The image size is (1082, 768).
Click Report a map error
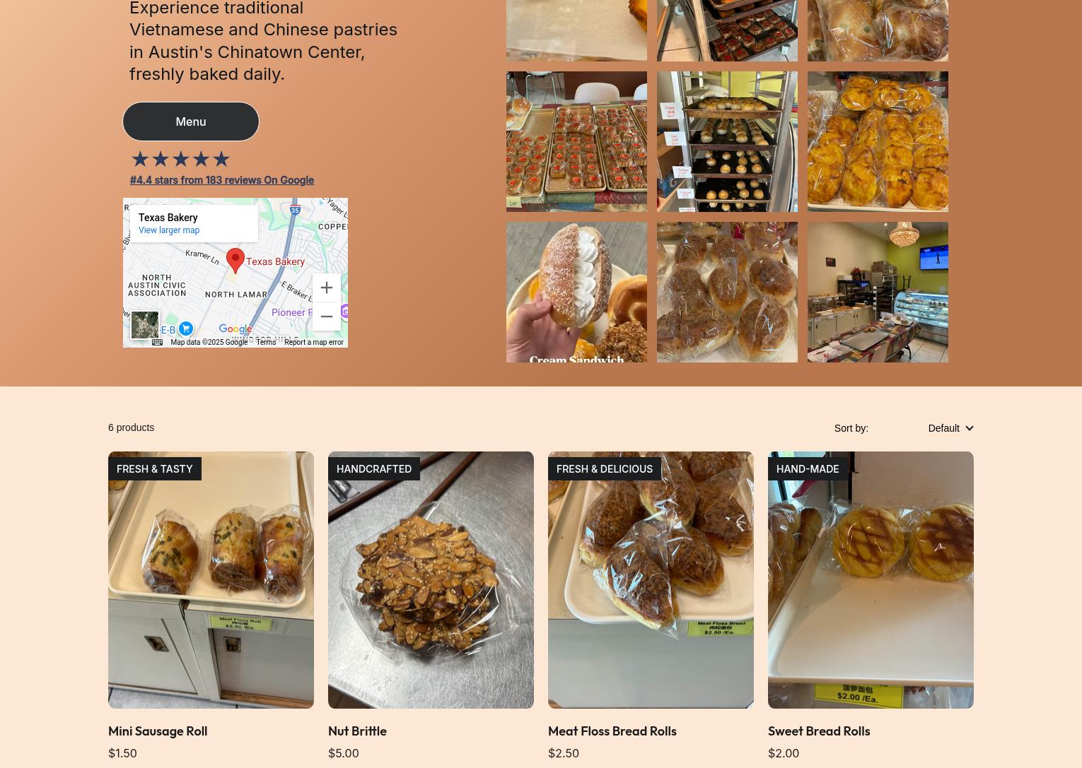pyautogui.click(x=314, y=342)
